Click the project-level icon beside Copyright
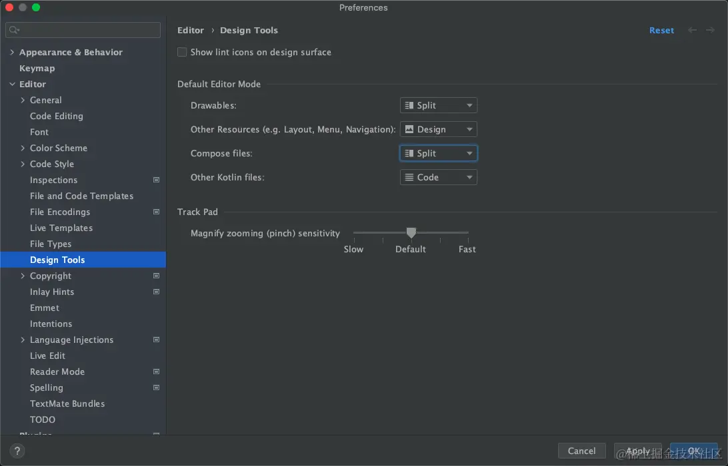This screenshot has width=728, height=466. point(157,276)
